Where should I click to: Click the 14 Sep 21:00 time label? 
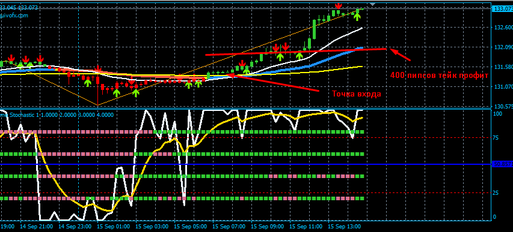tap(36, 226)
